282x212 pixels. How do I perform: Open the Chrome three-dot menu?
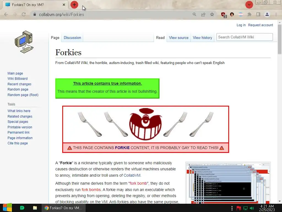(x=276, y=14)
